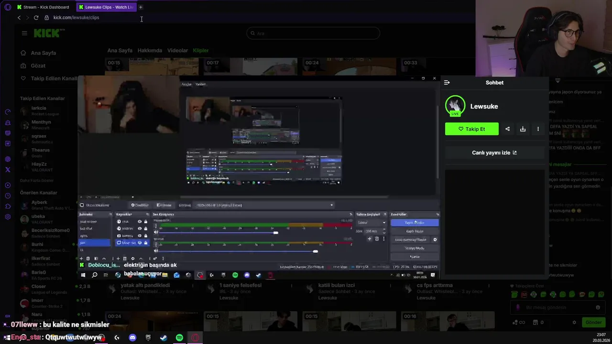Viewport: 612px width, 344px height.
Task: Open channel Ana Sayfa tab
Action: click(x=120, y=50)
